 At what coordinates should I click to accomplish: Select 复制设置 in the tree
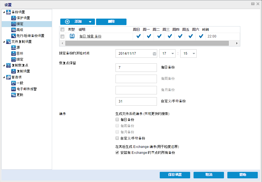pos(23,71)
